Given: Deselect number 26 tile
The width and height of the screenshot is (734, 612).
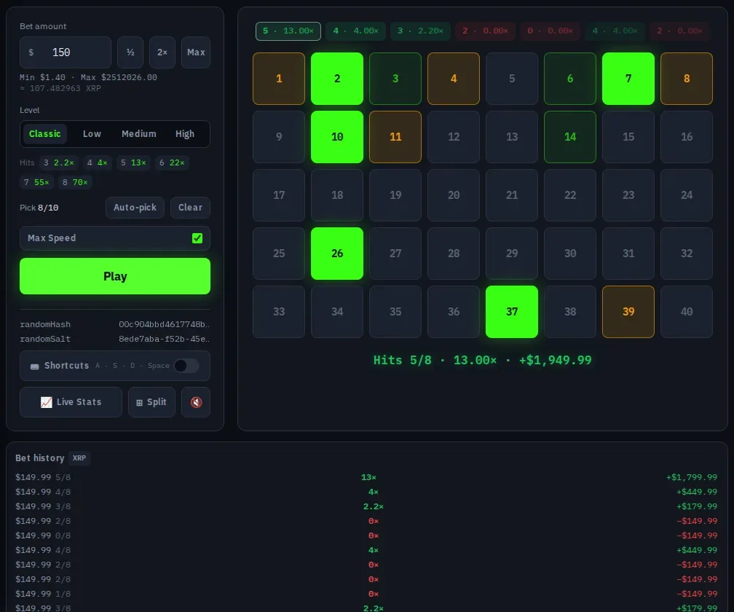Looking at the screenshot, I should 337,254.
